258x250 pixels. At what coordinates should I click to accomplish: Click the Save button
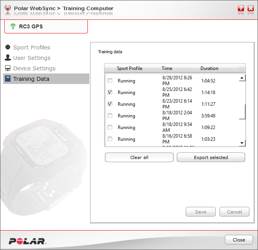coord(200,212)
